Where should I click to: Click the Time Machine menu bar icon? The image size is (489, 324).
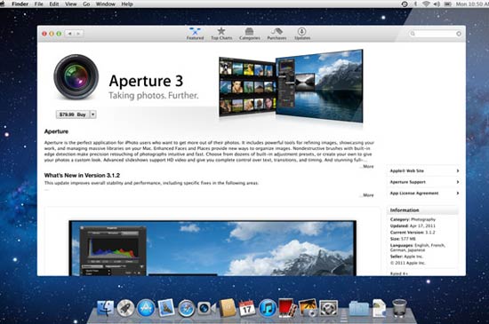pyautogui.click(x=405, y=4)
